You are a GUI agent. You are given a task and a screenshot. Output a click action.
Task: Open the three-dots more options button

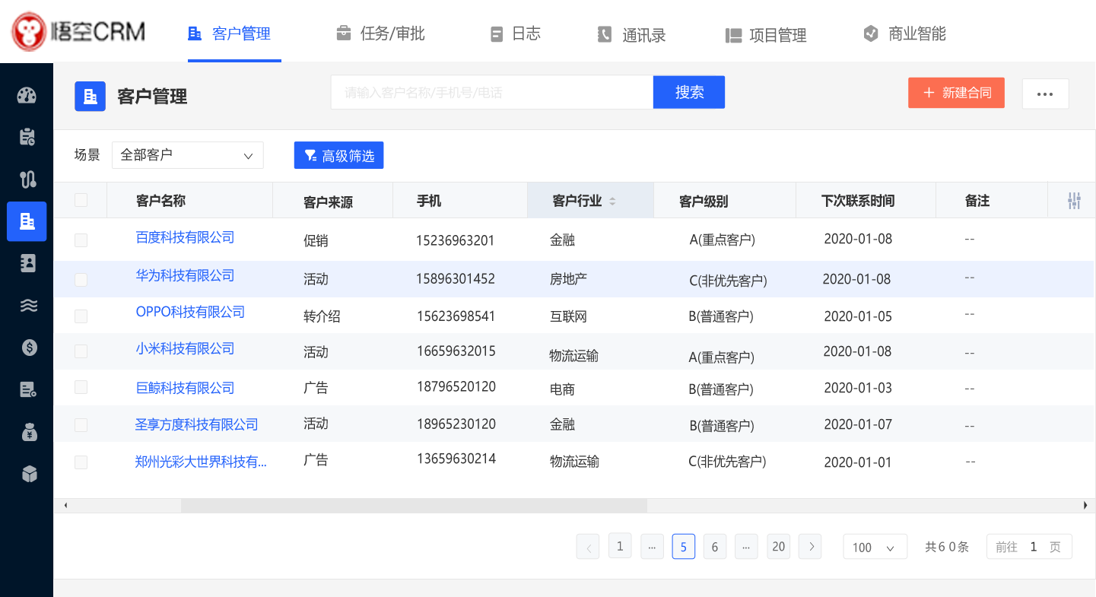coord(1045,94)
